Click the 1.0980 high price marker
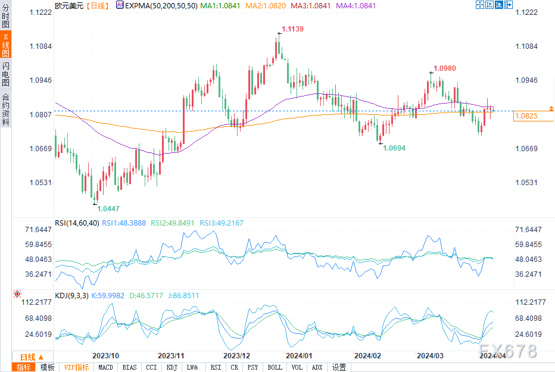This screenshot has height=372, width=555. [x=445, y=68]
